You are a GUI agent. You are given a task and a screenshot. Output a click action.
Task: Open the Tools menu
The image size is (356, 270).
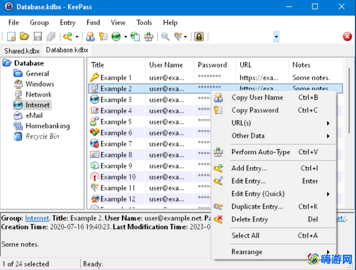tap(144, 22)
